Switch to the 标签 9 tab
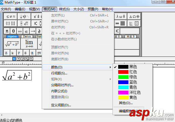This screenshot has height=122, width=175. pos(131,37)
